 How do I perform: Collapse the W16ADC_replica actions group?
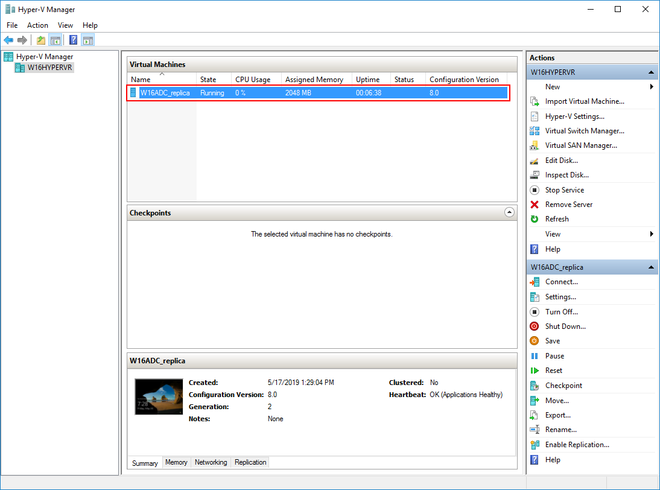tap(651, 267)
